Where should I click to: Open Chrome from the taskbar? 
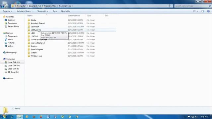click(x=77, y=117)
